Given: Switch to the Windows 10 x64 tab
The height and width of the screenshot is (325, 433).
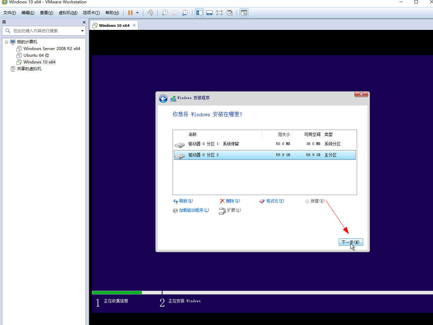Looking at the screenshot, I should coord(114,26).
